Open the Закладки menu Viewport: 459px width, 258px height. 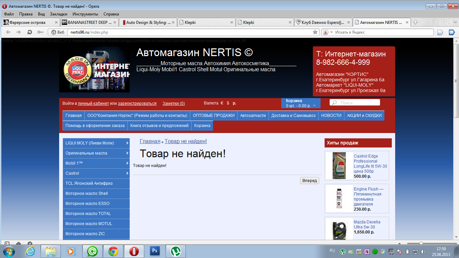pyautogui.click(x=58, y=14)
